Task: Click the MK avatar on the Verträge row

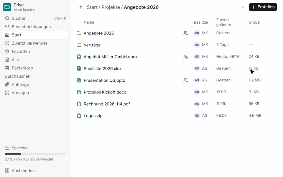Action: 197,45
